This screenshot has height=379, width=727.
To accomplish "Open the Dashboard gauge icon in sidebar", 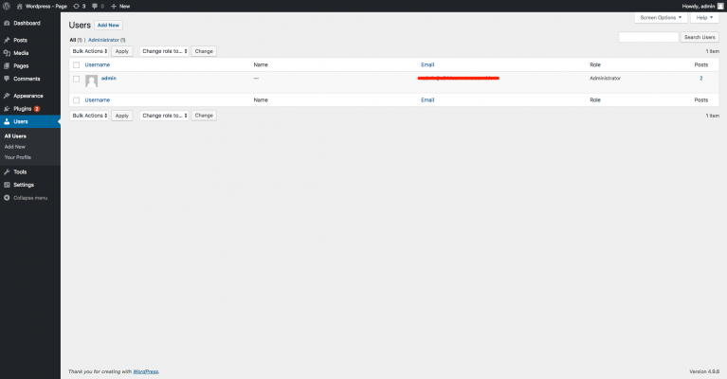I will (x=7, y=23).
